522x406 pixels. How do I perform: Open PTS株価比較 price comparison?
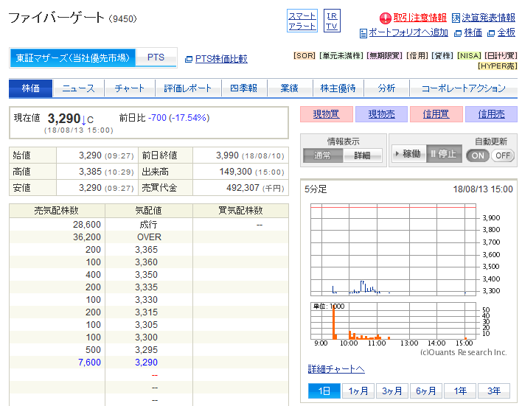220,58
